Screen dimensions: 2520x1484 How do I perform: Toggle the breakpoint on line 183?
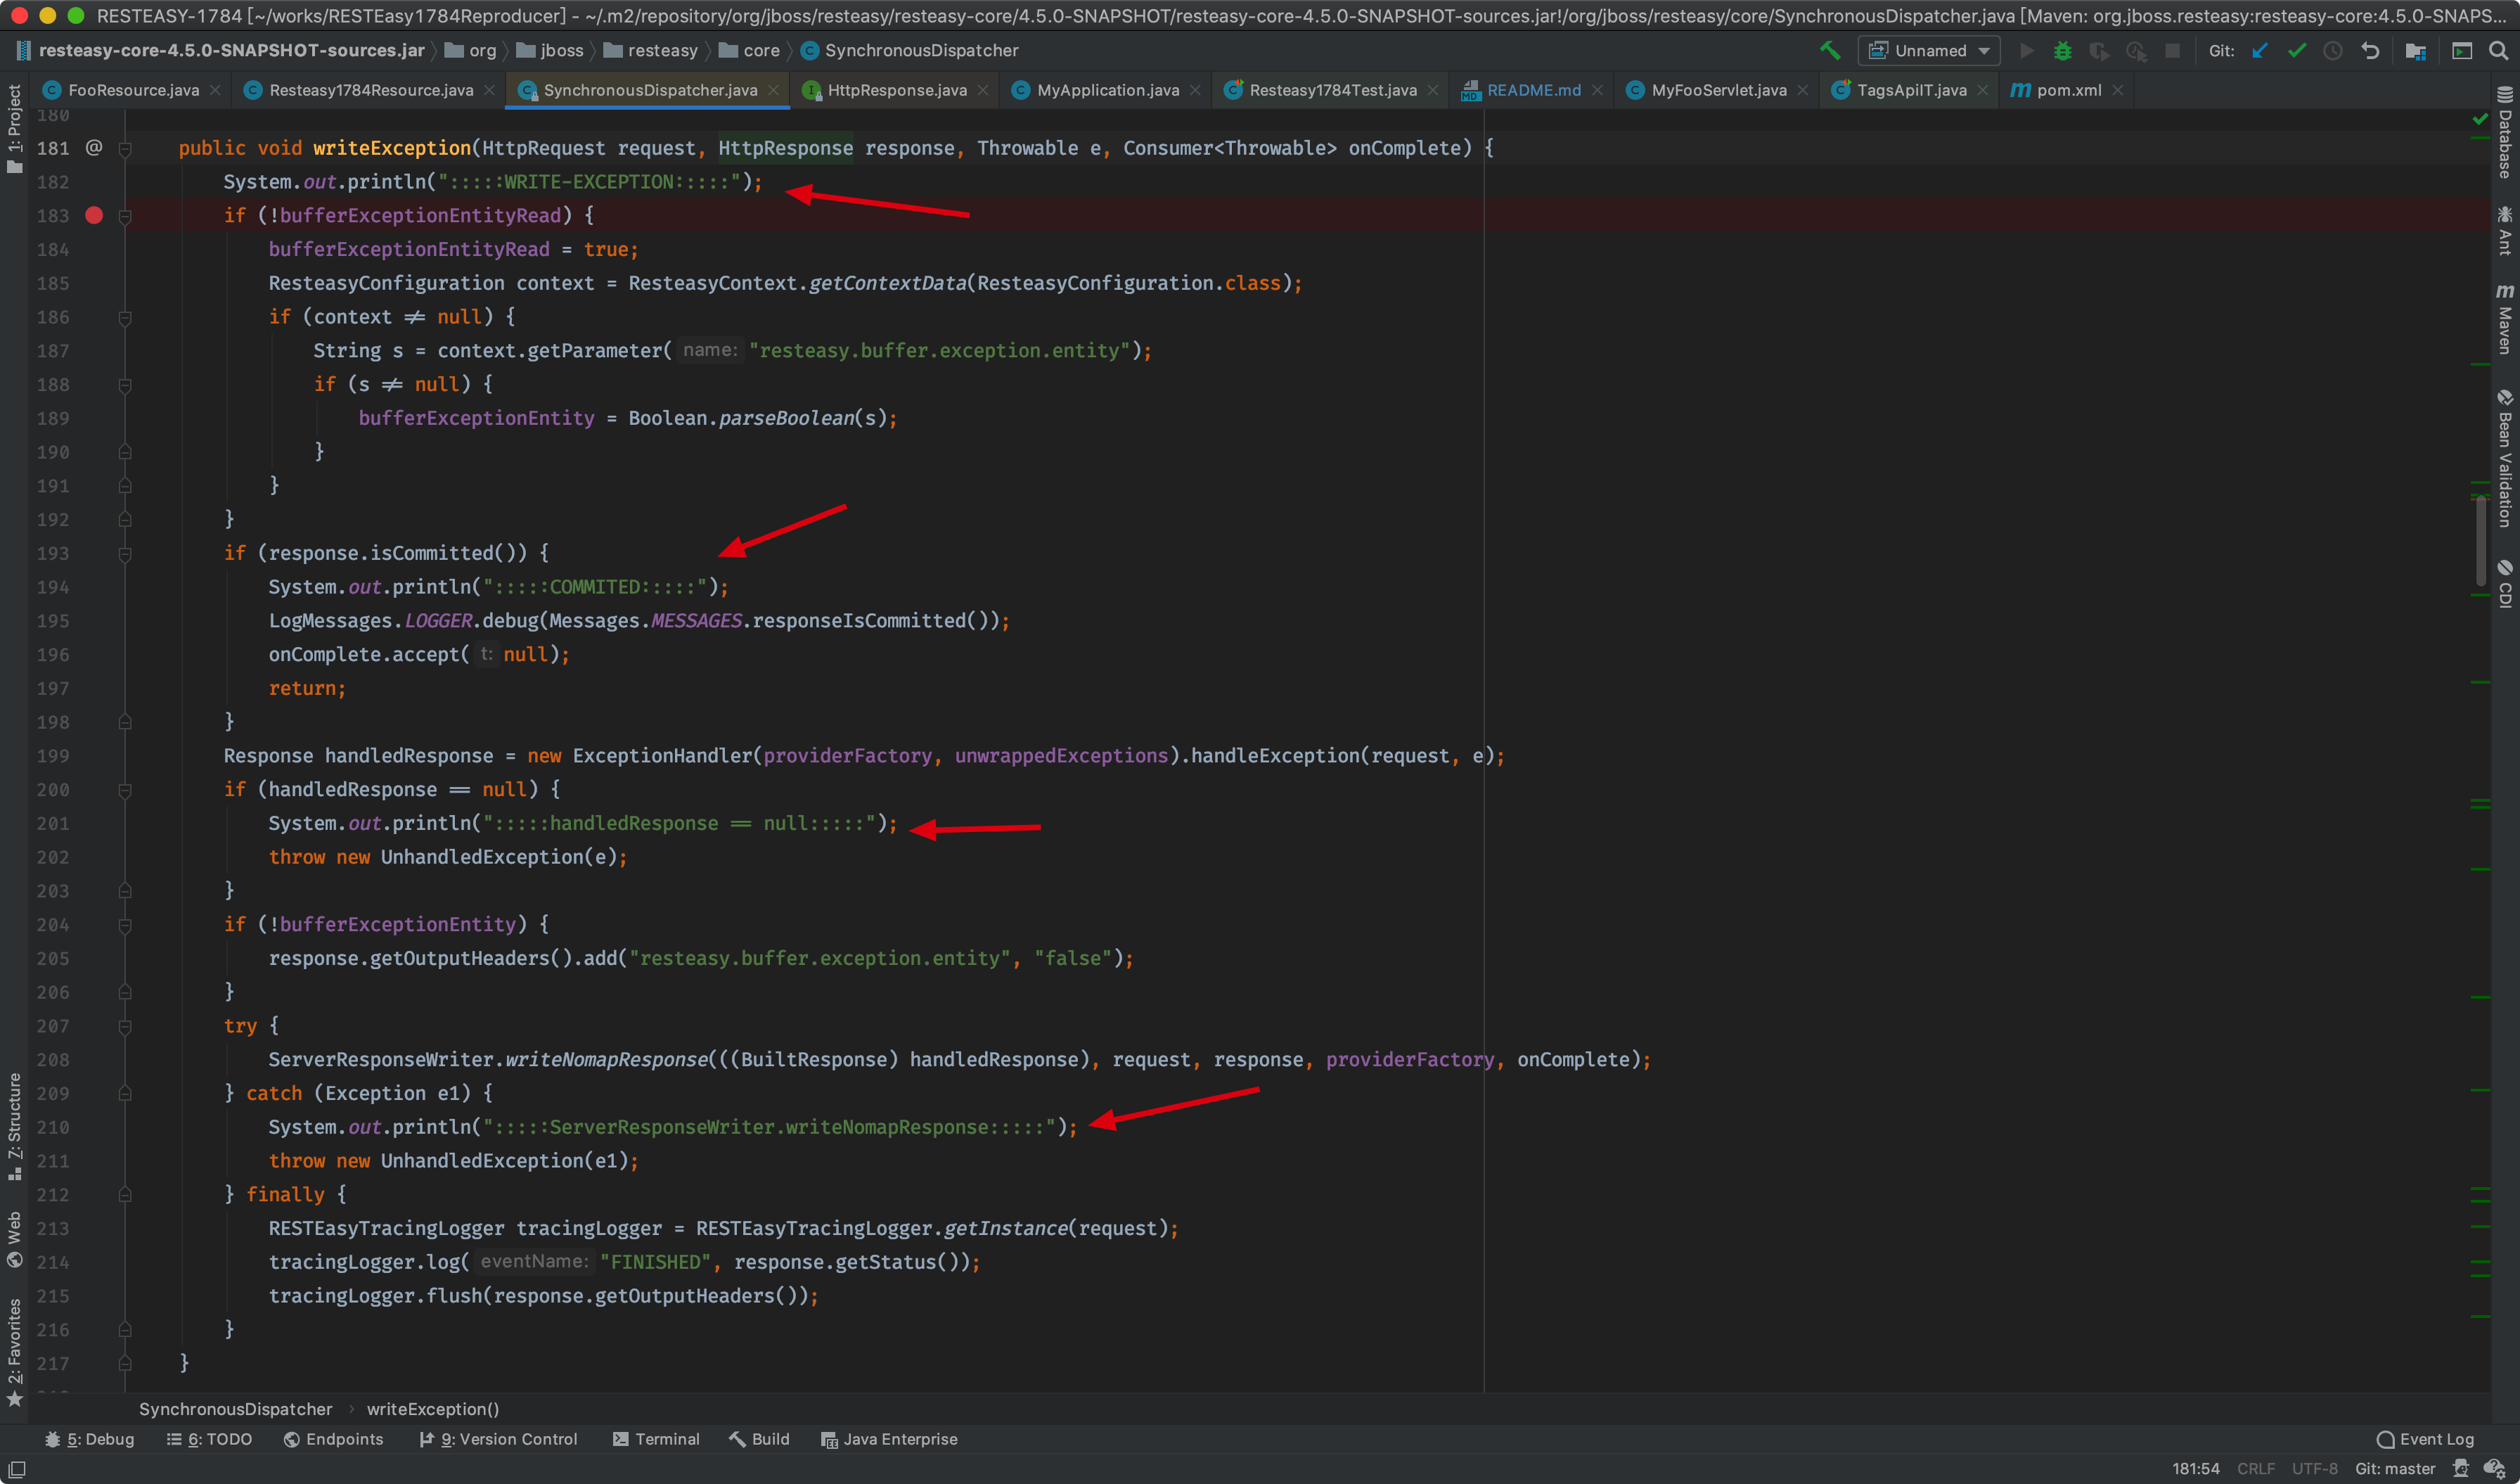coord(94,215)
